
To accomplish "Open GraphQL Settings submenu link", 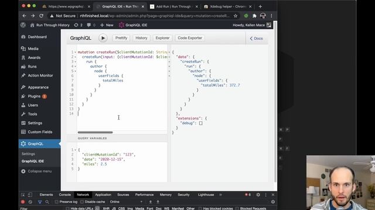I will [28, 154].
